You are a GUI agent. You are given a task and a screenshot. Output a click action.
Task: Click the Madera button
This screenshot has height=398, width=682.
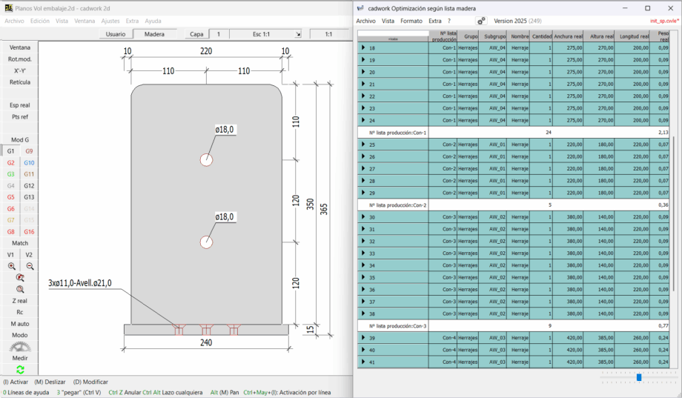pos(154,34)
